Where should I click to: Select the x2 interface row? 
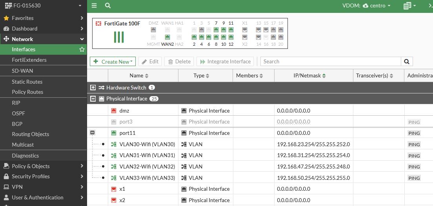pyautogui.click(x=260, y=200)
